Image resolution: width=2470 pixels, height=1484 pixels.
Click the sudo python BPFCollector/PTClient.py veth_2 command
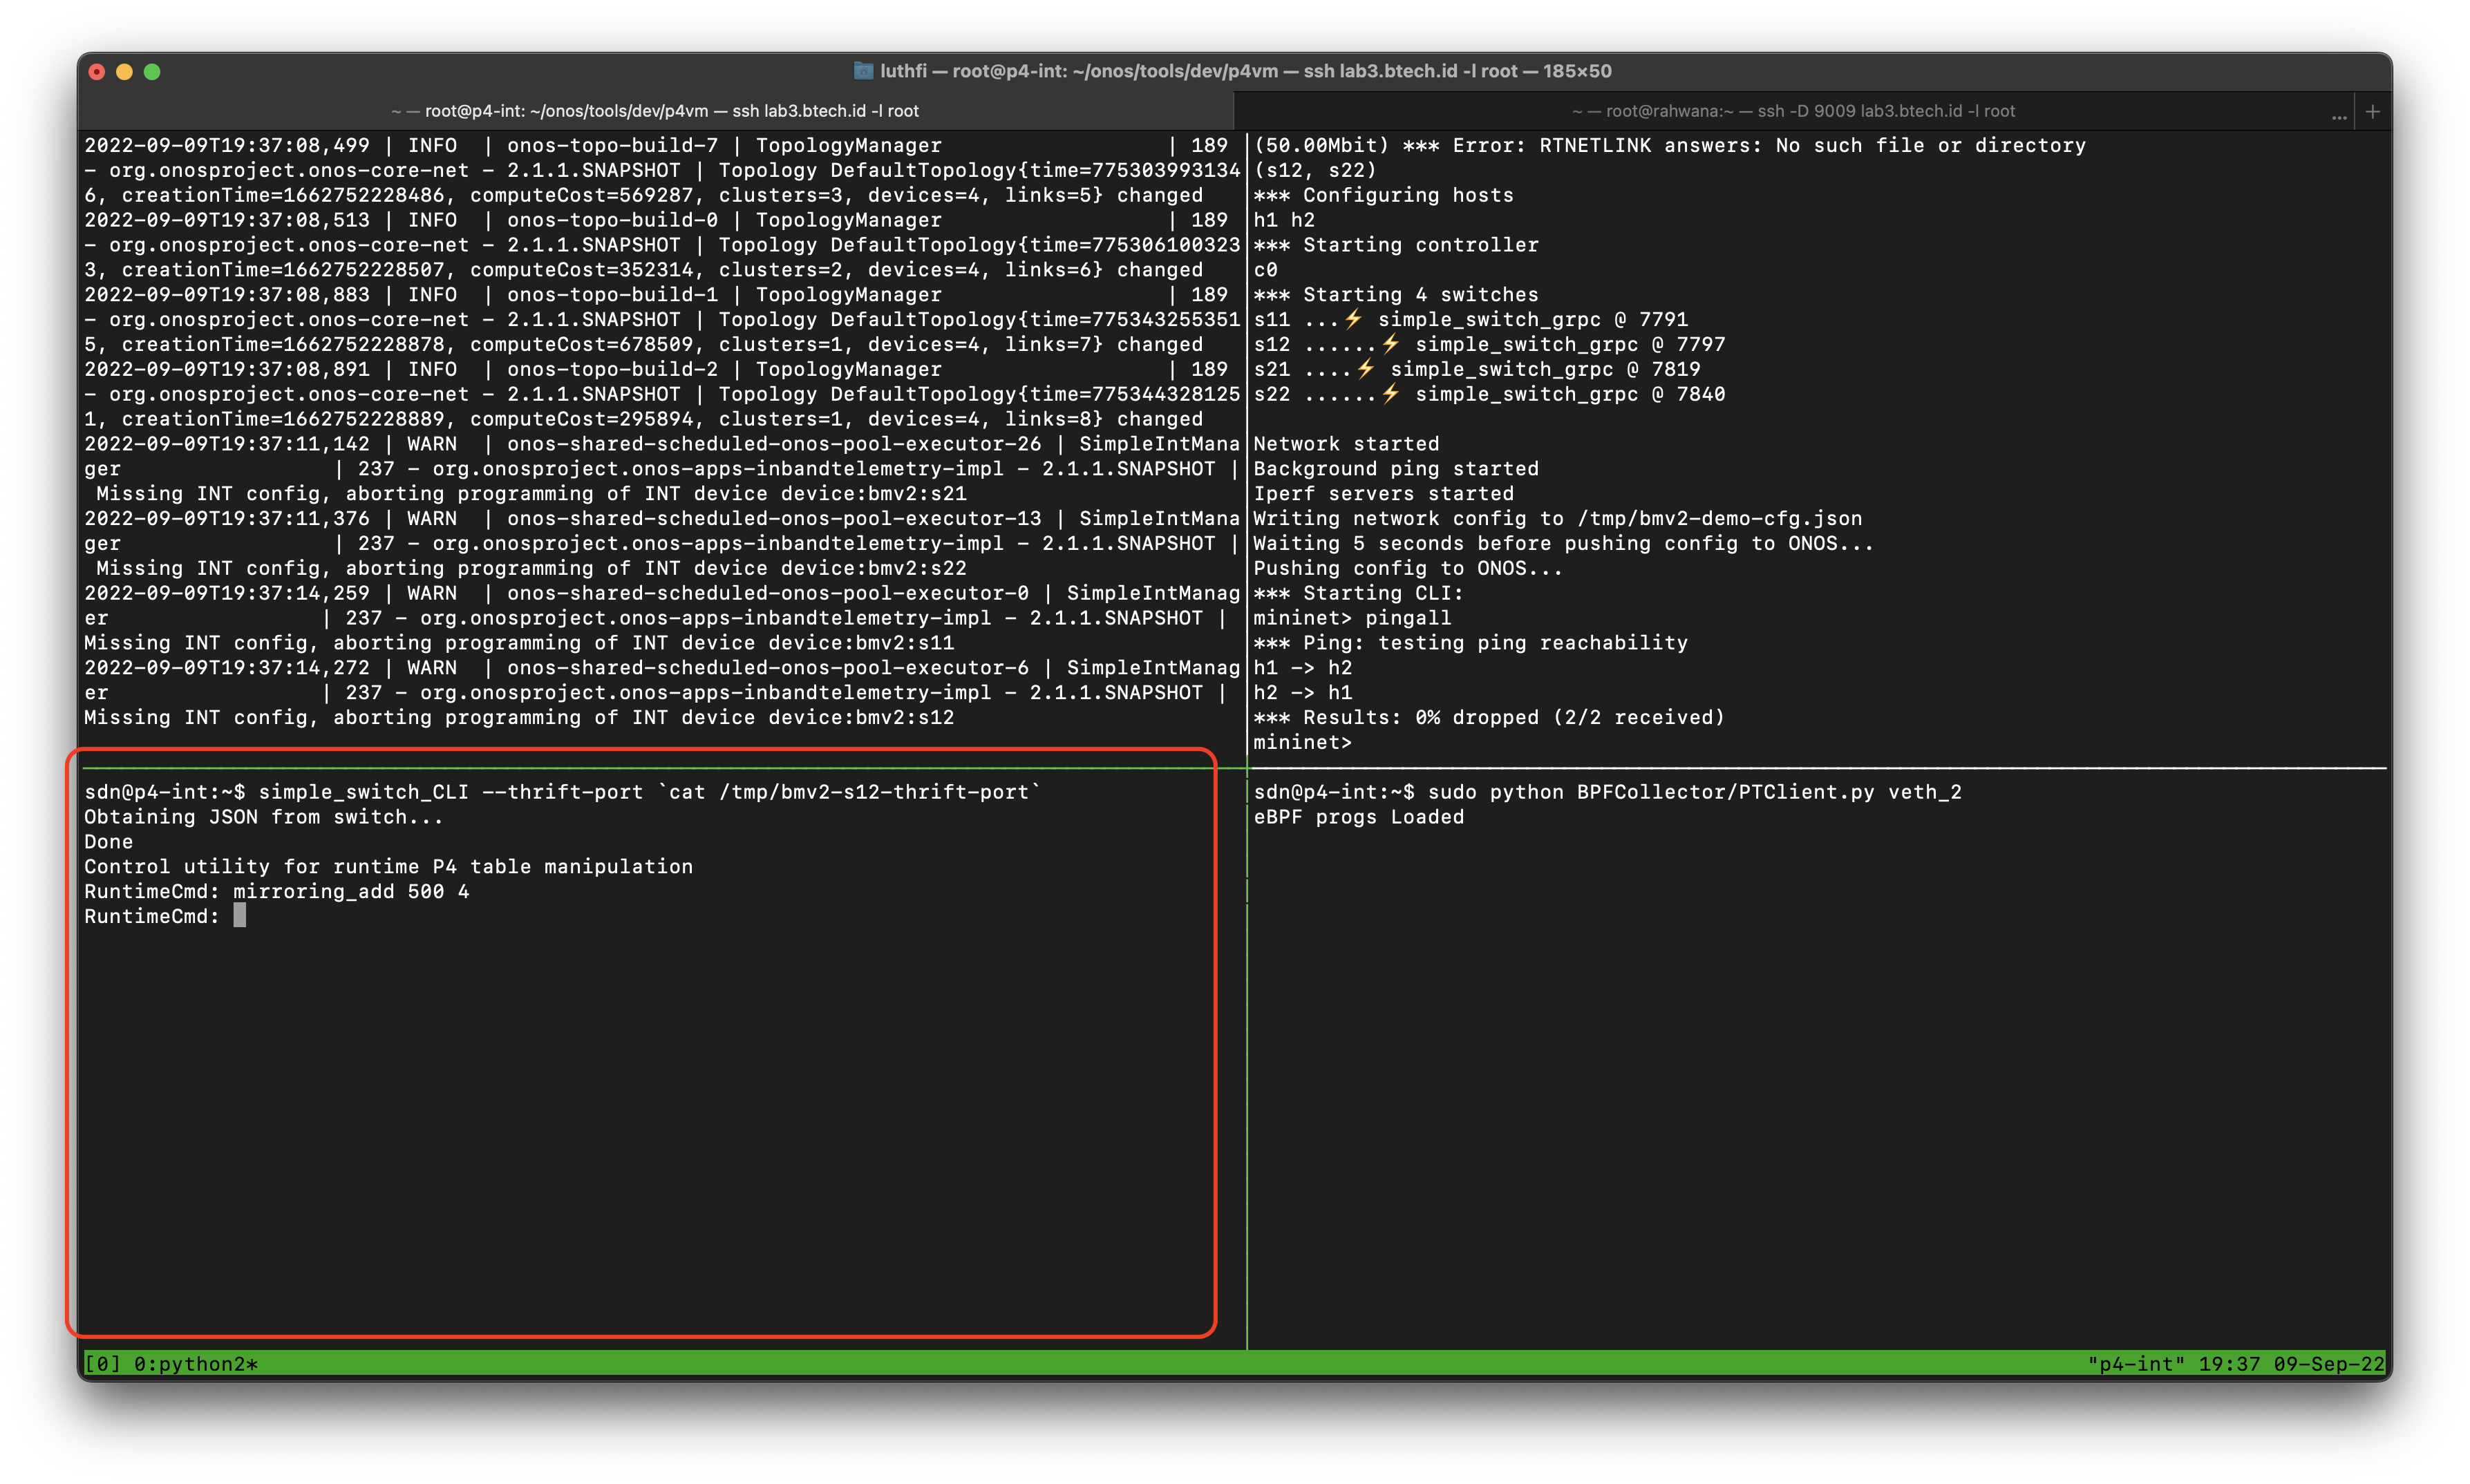click(1694, 792)
